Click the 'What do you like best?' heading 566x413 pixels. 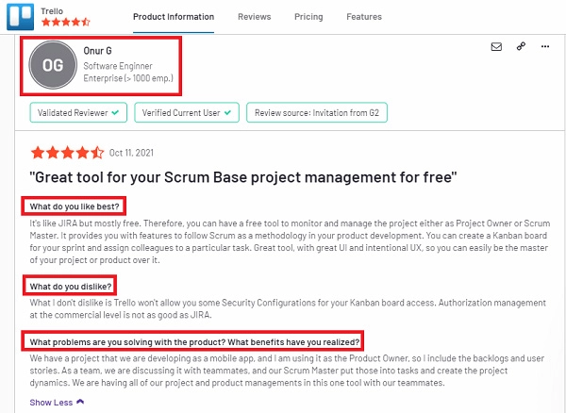click(75, 206)
